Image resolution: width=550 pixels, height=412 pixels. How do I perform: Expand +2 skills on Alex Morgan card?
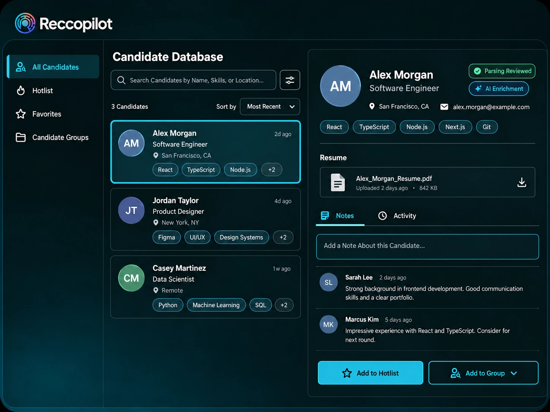[x=272, y=170]
